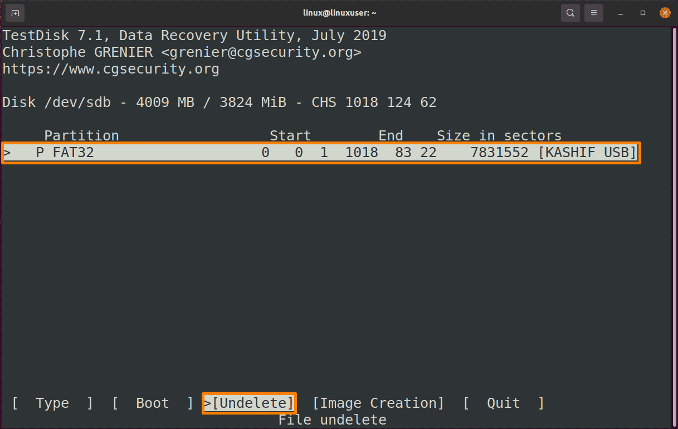Select the Undelete menu option
The height and width of the screenshot is (429, 678).
[249, 403]
